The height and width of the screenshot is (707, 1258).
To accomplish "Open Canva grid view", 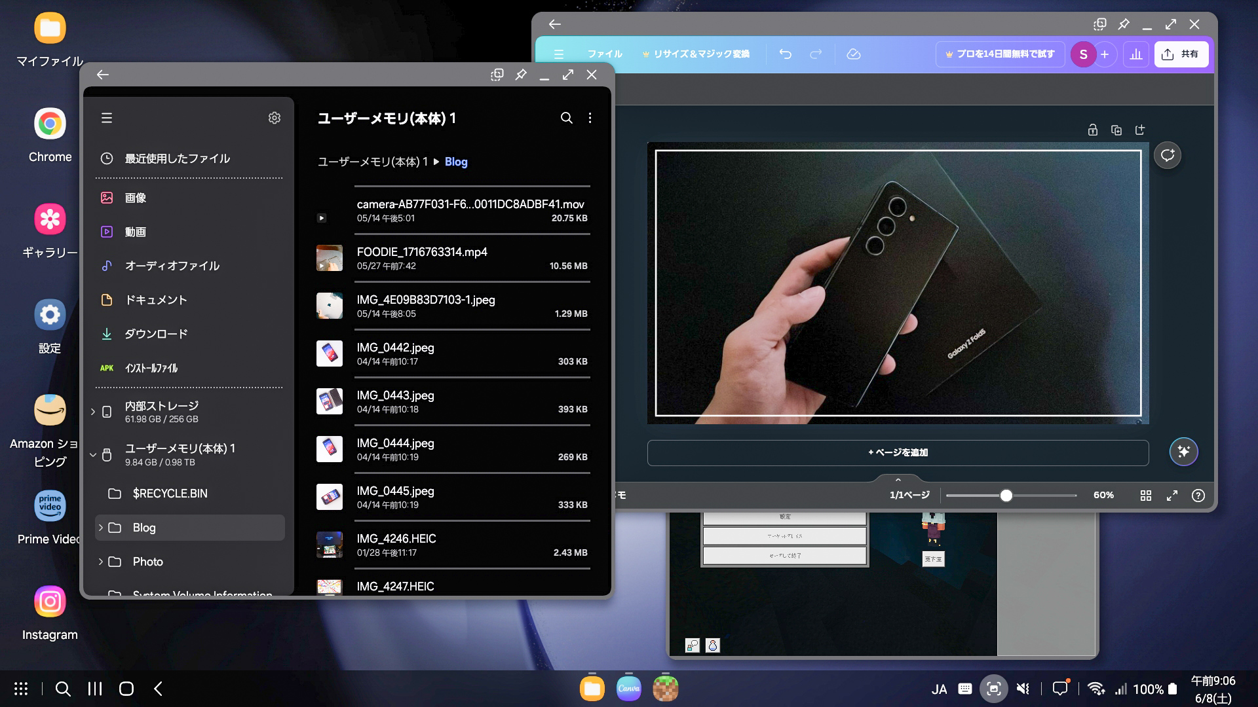I will [1146, 496].
